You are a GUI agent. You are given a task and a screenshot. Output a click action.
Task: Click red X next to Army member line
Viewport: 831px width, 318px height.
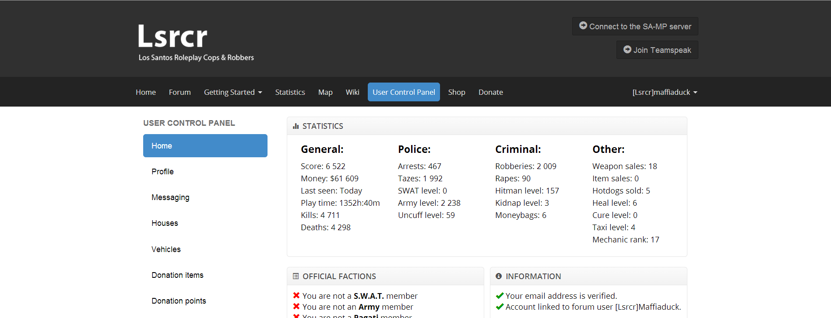pos(296,307)
